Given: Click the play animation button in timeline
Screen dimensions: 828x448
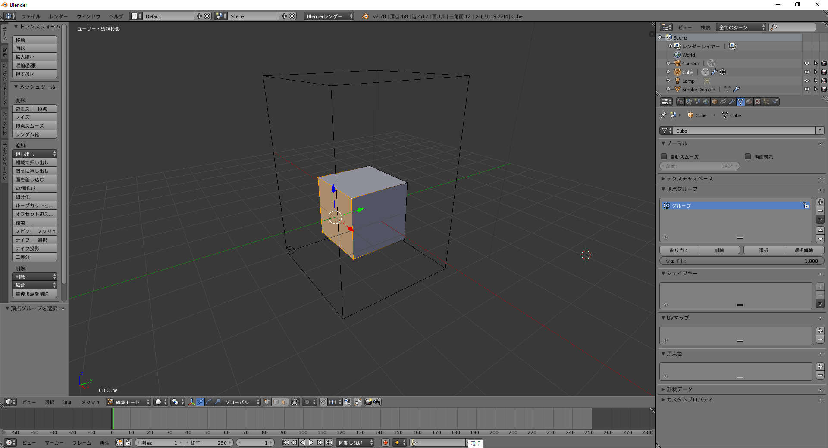Looking at the screenshot, I should point(311,442).
